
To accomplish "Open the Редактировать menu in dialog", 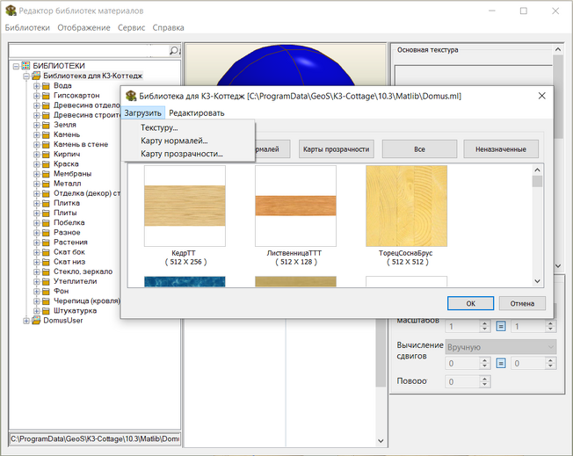I will point(197,113).
